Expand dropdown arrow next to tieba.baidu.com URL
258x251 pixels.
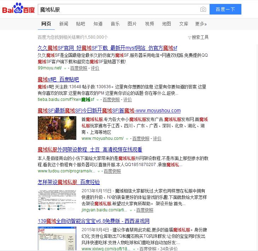98,100
